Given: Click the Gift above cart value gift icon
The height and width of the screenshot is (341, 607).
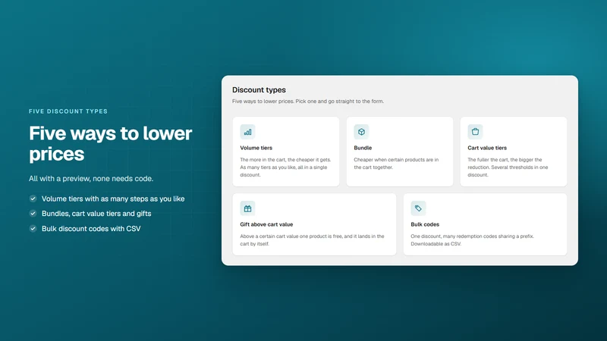Looking at the screenshot, I should click(x=247, y=208).
